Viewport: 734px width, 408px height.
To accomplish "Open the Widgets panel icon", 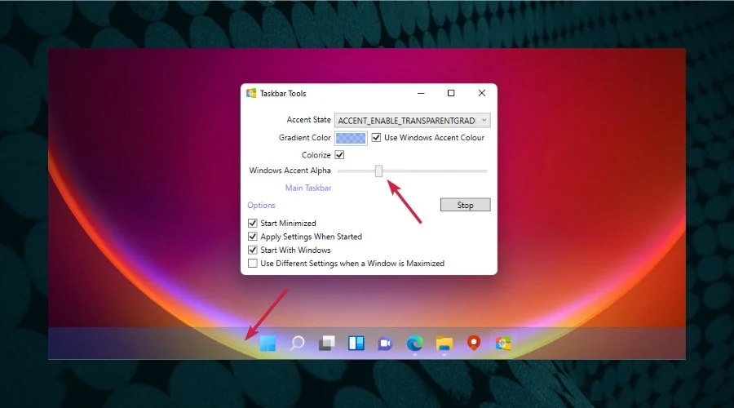I will tap(356, 343).
